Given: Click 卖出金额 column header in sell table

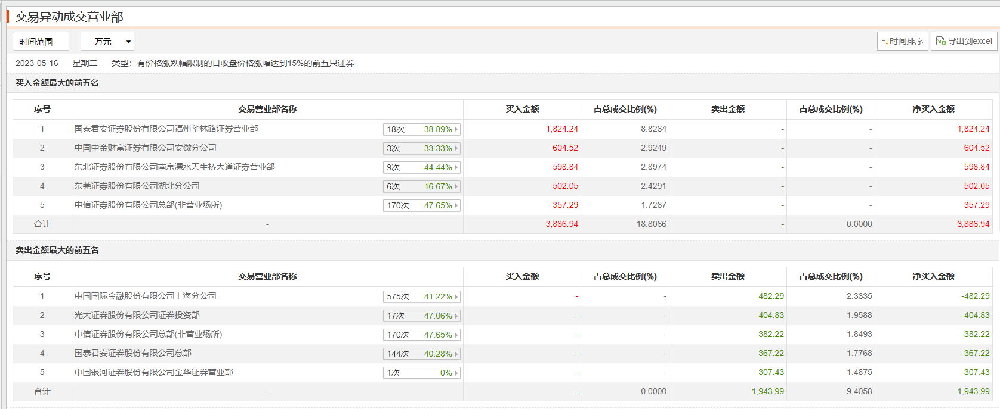Looking at the screenshot, I should pyautogui.click(x=728, y=276).
